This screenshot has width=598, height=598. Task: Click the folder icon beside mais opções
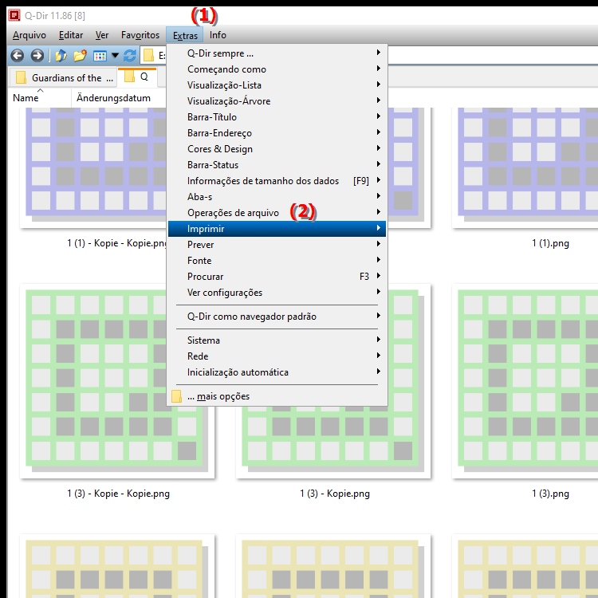click(176, 396)
